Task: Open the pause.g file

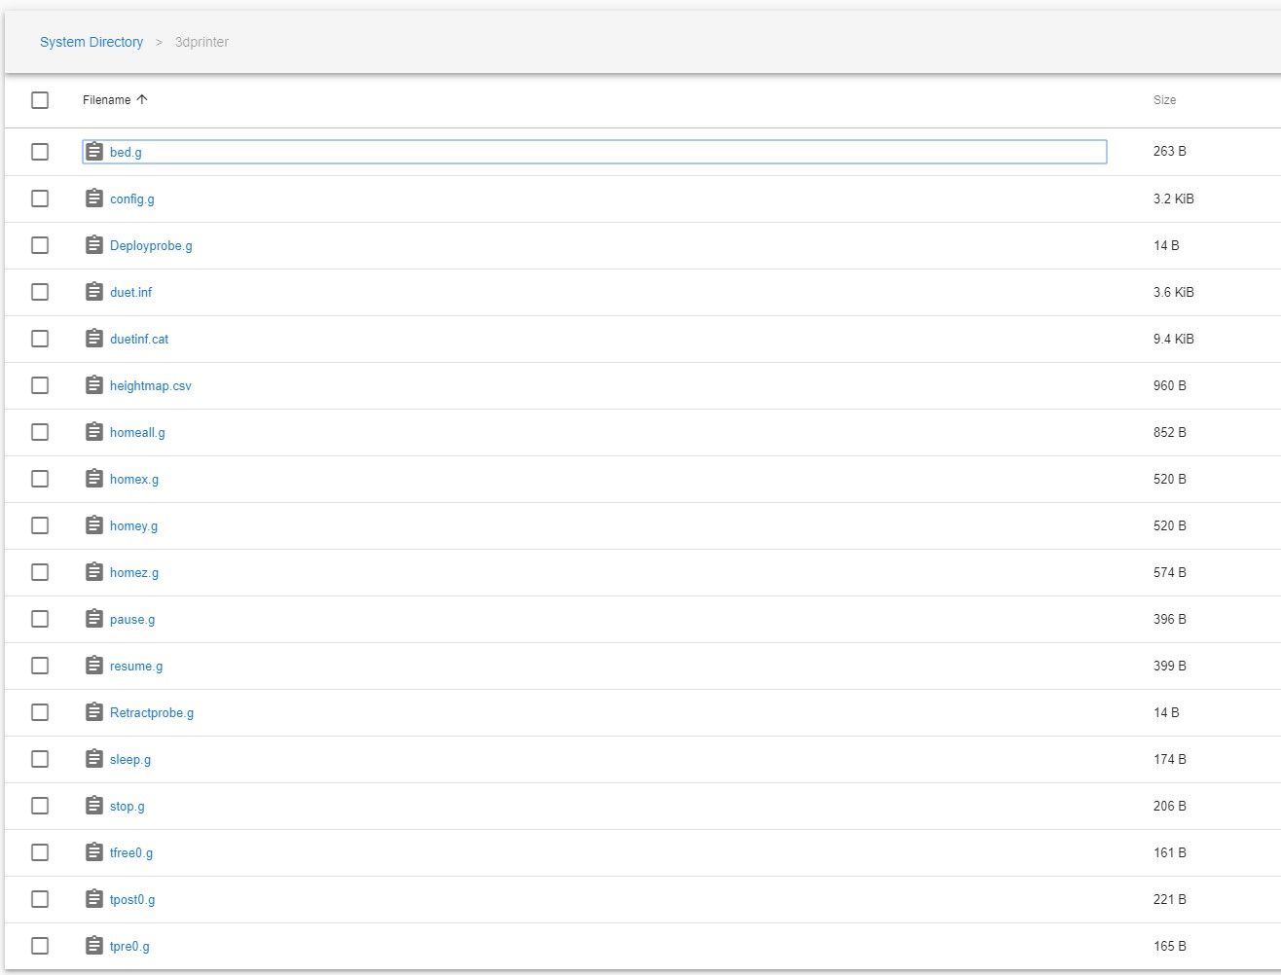Action: pyautogui.click(x=132, y=619)
